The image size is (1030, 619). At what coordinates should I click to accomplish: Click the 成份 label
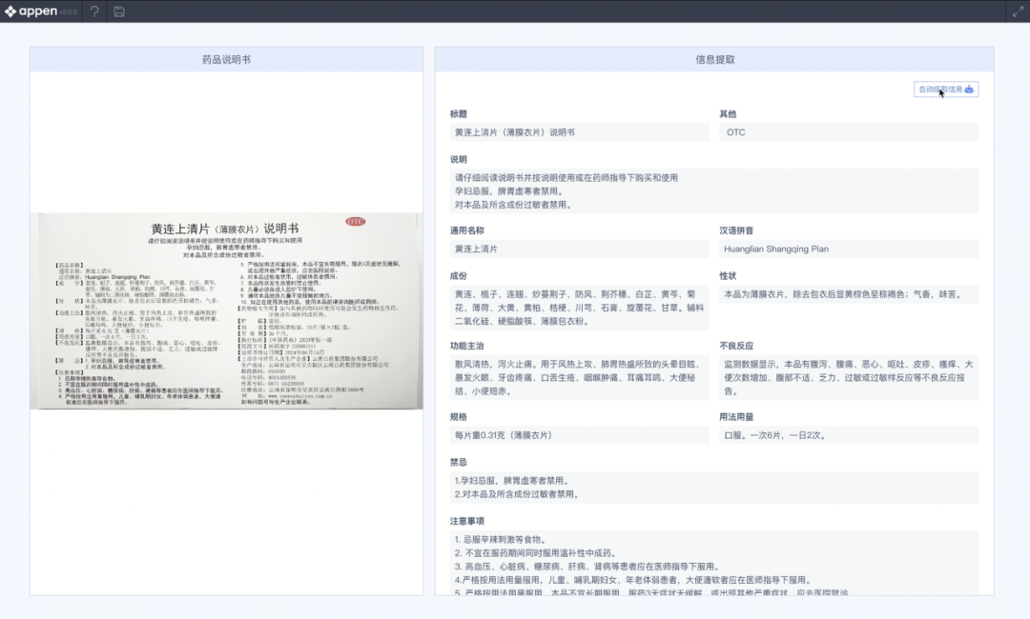(x=459, y=276)
